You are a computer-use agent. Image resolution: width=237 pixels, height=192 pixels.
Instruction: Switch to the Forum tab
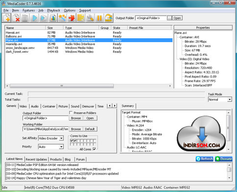(x=80, y=159)
